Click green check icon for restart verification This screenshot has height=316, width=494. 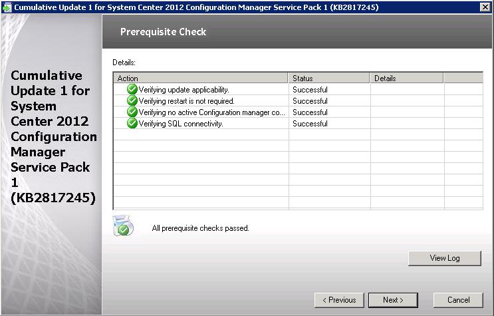pos(132,101)
